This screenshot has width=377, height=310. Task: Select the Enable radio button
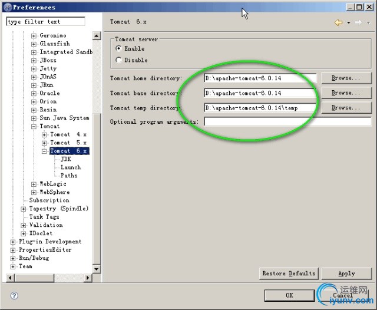click(x=118, y=48)
